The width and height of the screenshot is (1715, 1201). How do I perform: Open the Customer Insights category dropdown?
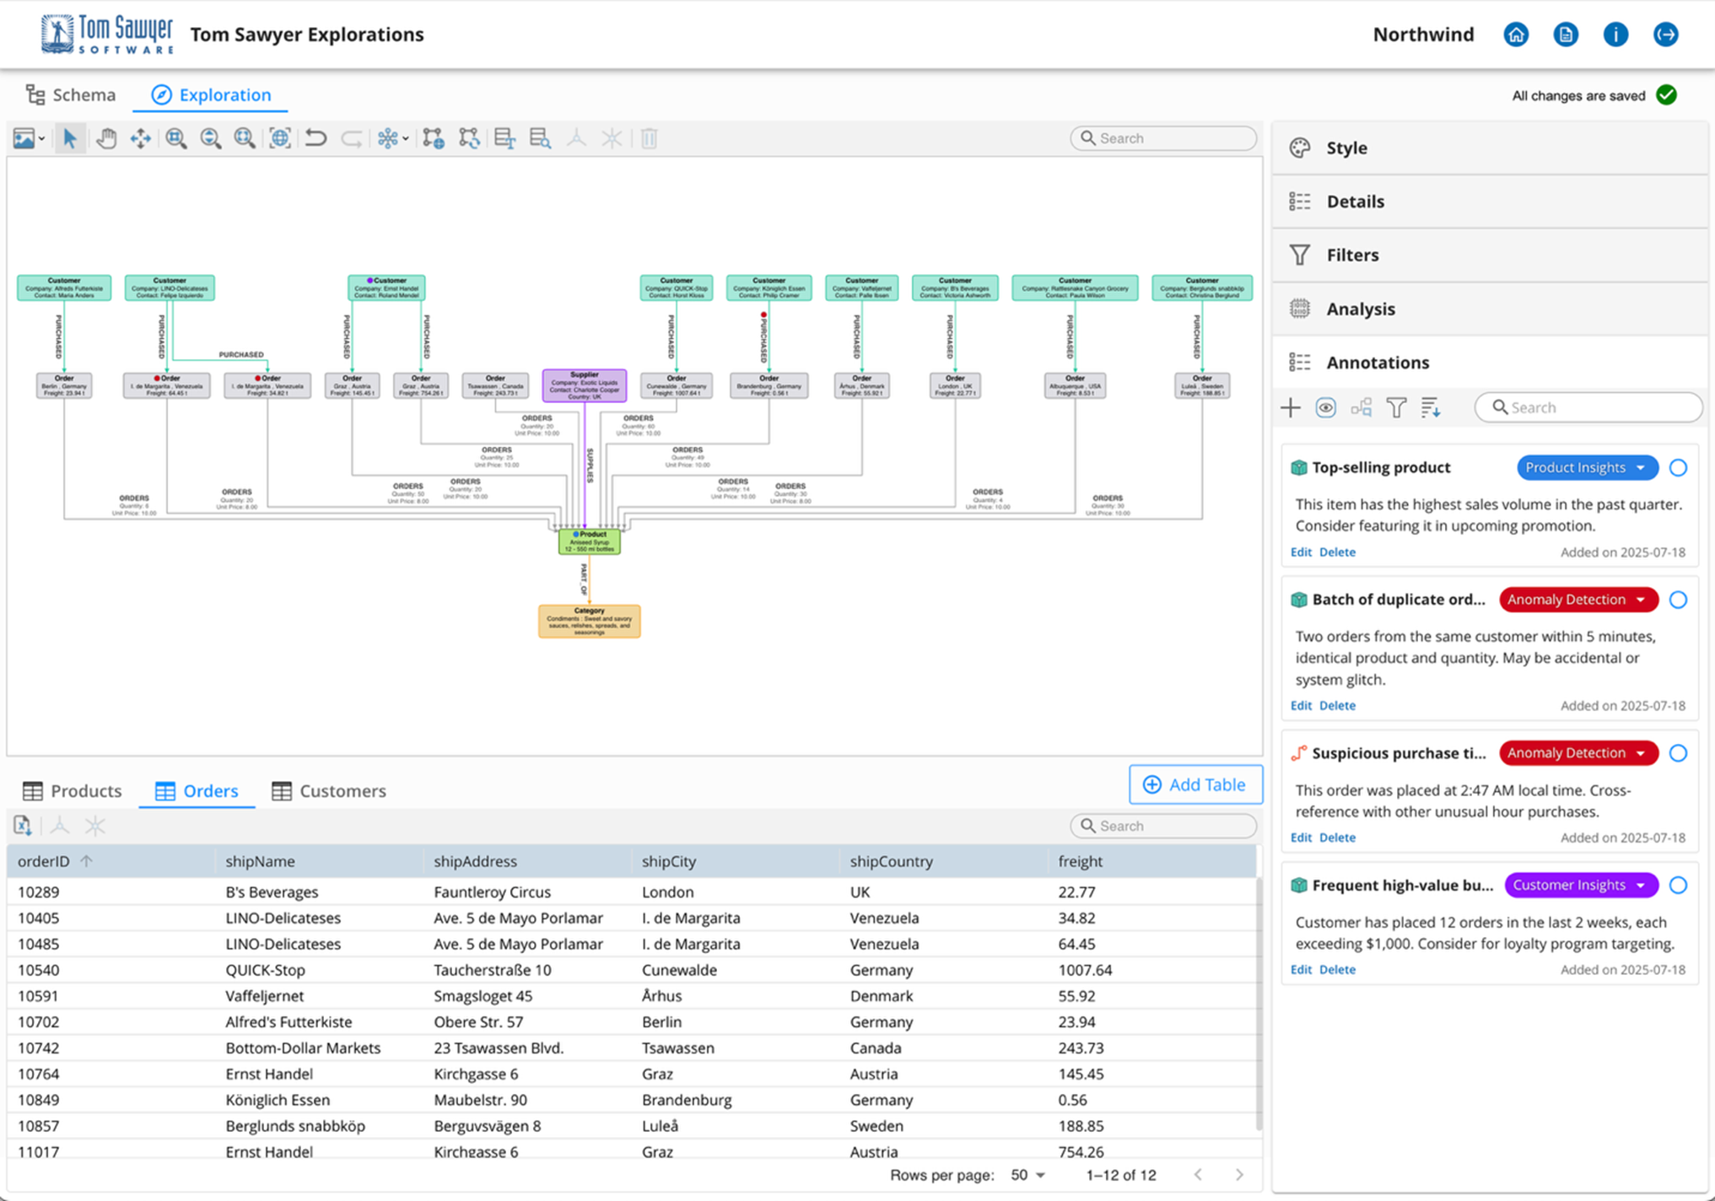click(x=1581, y=885)
